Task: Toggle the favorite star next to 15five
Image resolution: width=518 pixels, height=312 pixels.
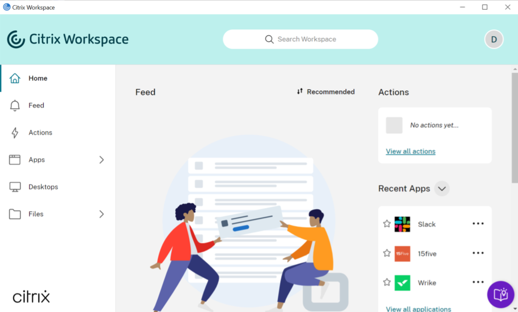Action: click(386, 253)
